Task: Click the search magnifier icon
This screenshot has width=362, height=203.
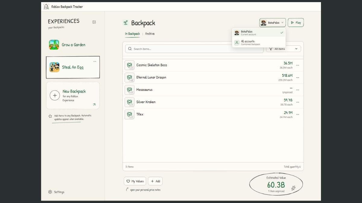Action: tap(130, 49)
